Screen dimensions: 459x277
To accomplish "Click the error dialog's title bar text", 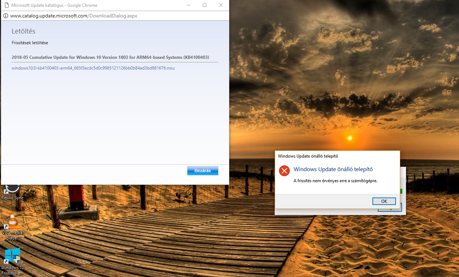I will 308,156.
